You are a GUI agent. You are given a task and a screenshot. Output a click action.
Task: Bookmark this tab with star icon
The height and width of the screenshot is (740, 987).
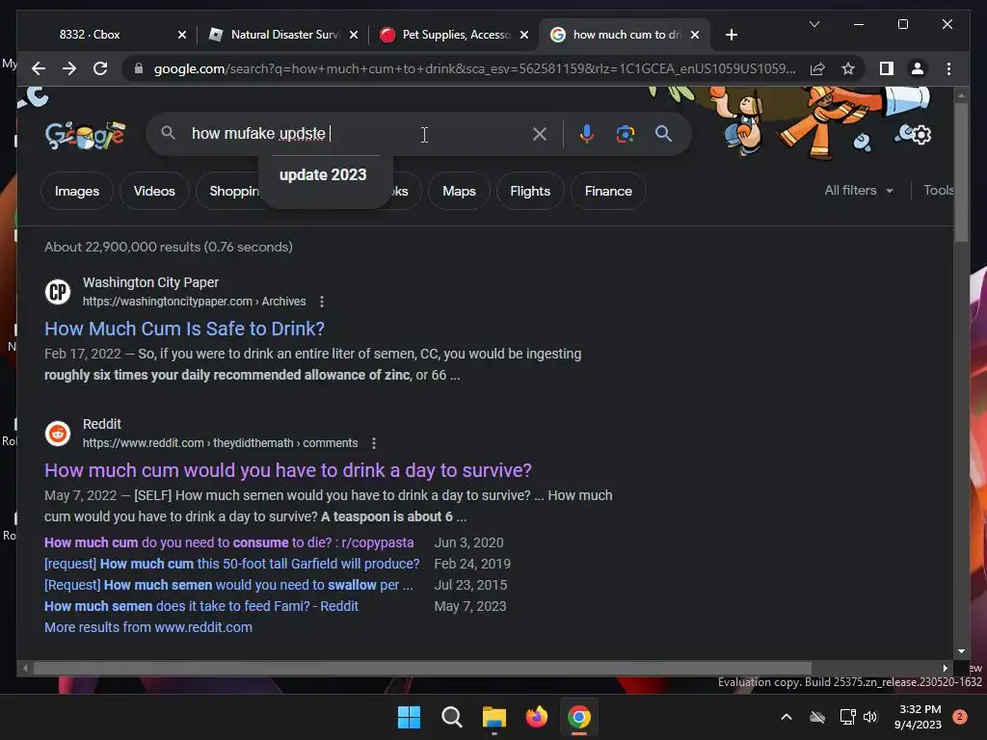click(848, 68)
